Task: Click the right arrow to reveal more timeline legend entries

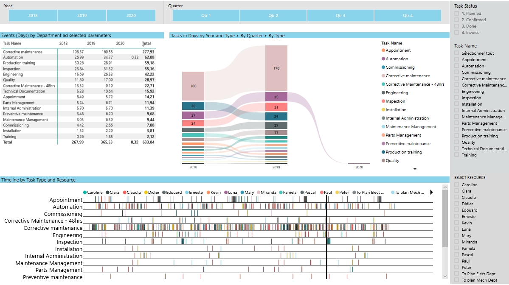Action: click(x=431, y=192)
